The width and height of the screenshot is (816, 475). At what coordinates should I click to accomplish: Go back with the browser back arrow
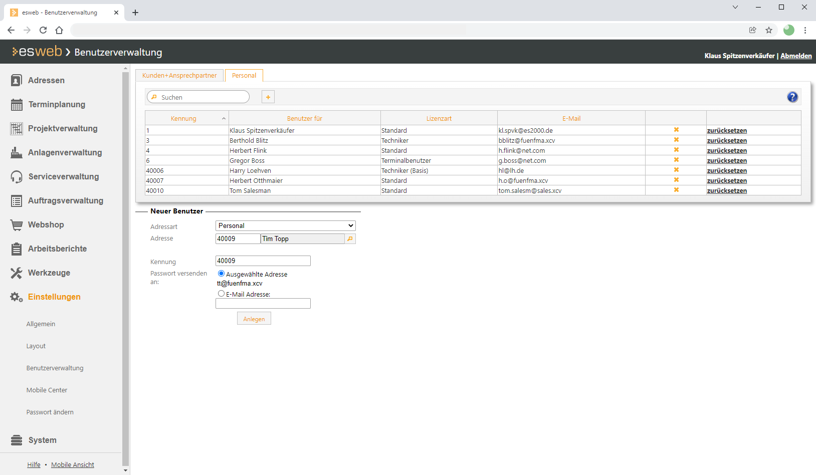coord(11,30)
